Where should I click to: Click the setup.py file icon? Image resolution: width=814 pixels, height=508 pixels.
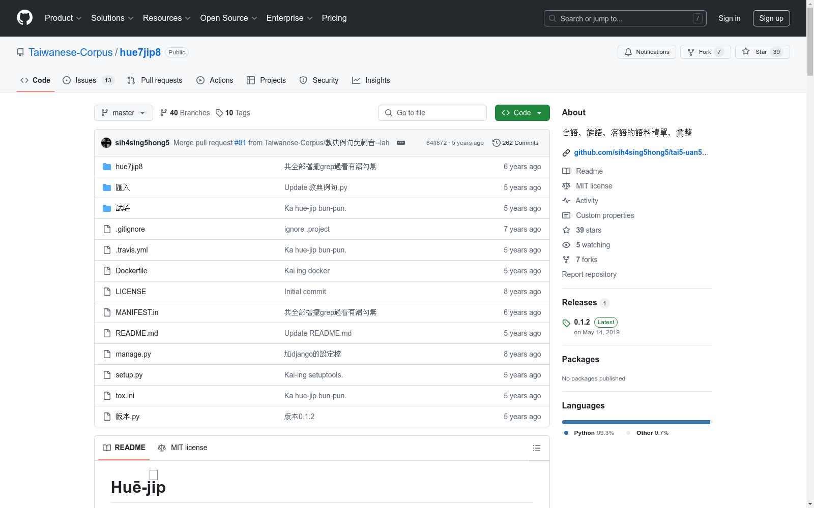(x=107, y=375)
